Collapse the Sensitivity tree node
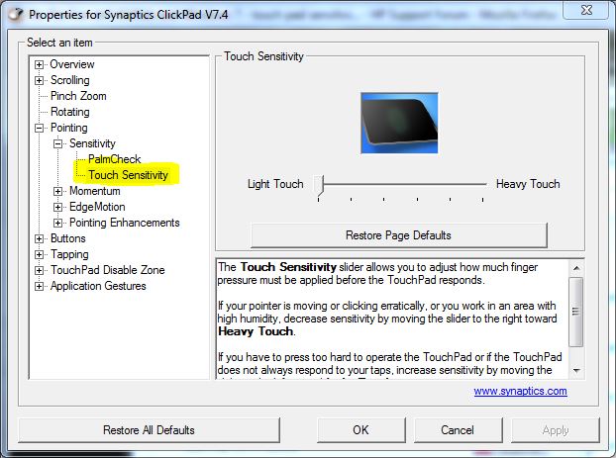This screenshot has width=616, height=458. click(57, 143)
